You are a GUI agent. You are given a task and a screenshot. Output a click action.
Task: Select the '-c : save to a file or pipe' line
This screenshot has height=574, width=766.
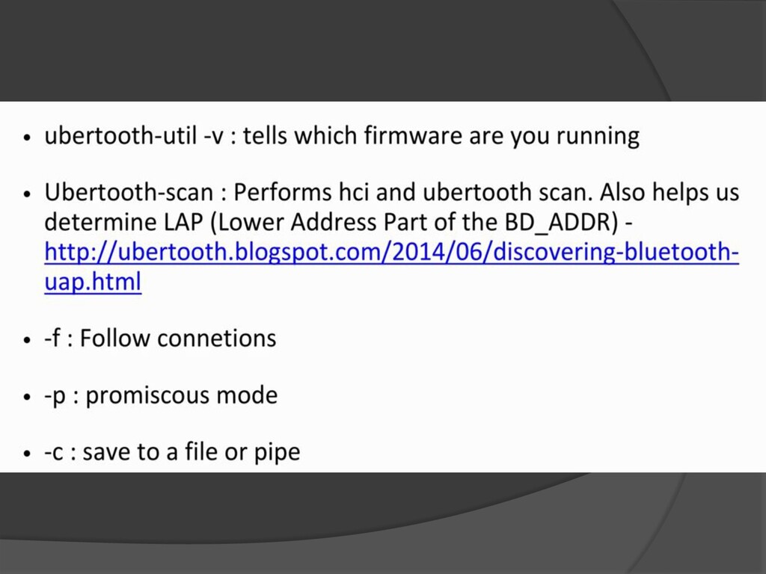click(x=172, y=452)
